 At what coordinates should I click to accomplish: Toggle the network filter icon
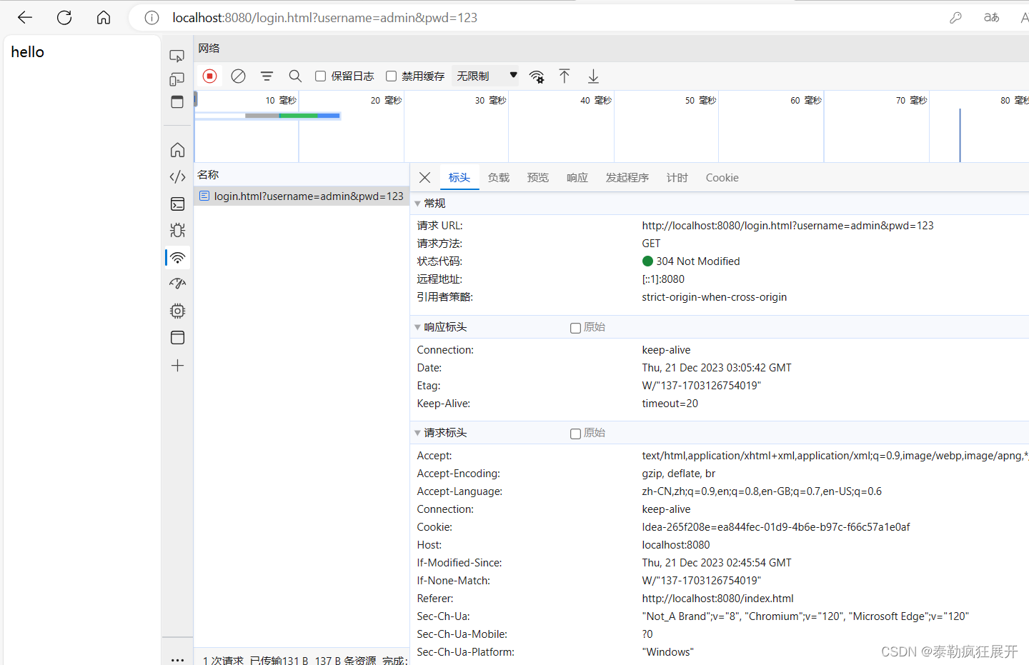267,76
